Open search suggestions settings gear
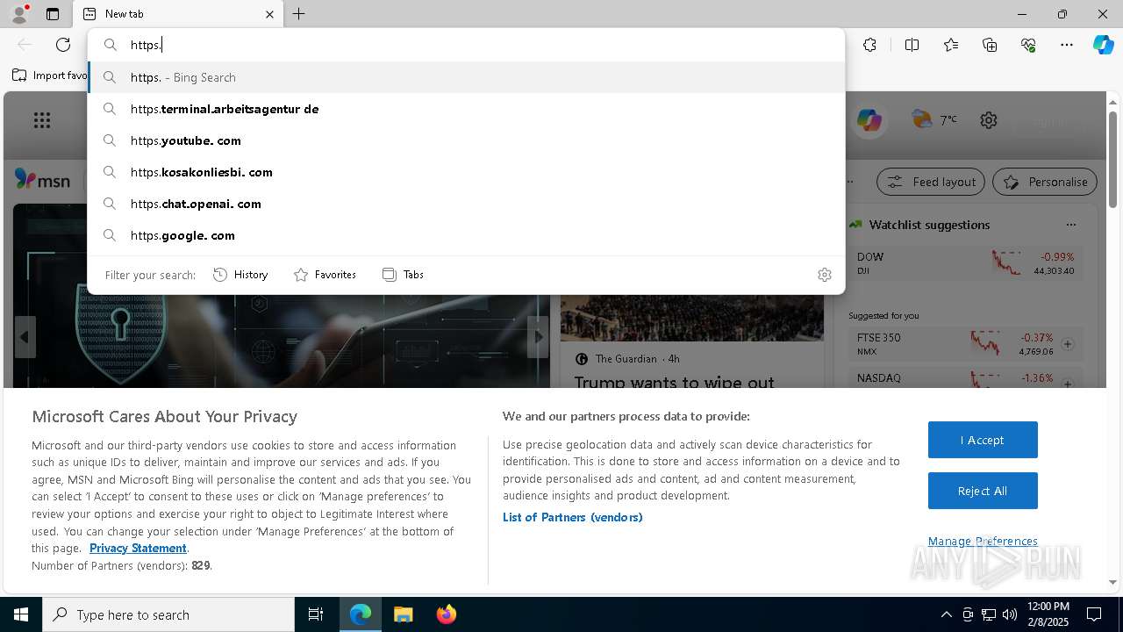 tap(825, 275)
